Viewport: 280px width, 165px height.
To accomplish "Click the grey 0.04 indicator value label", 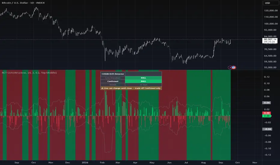I will 266,103.
